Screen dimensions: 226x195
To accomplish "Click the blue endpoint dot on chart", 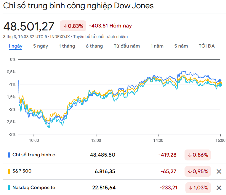I will [x=220, y=81].
